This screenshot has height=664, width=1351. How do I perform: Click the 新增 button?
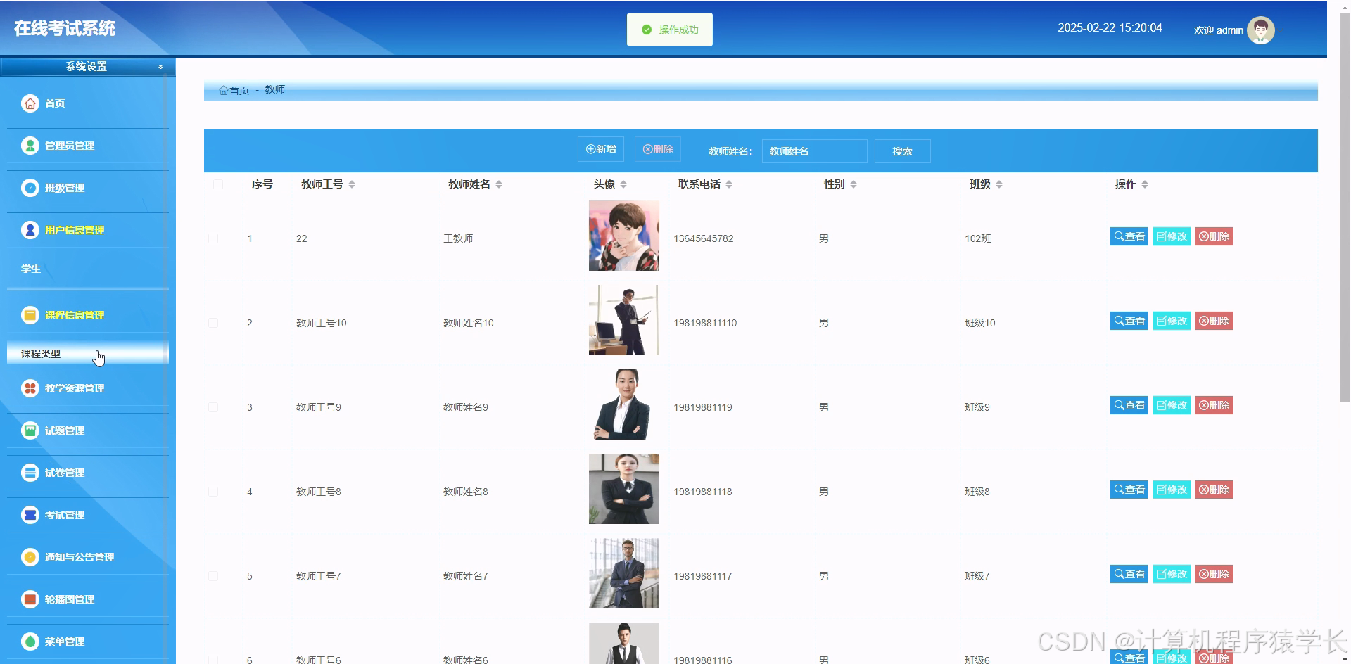coord(601,149)
